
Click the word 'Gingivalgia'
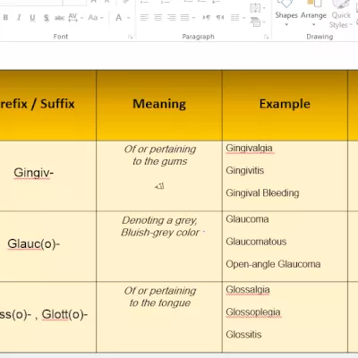(x=249, y=149)
